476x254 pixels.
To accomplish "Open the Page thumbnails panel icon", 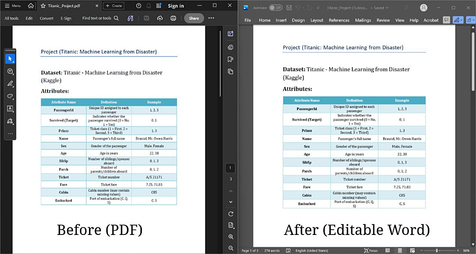I will pos(230,71).
